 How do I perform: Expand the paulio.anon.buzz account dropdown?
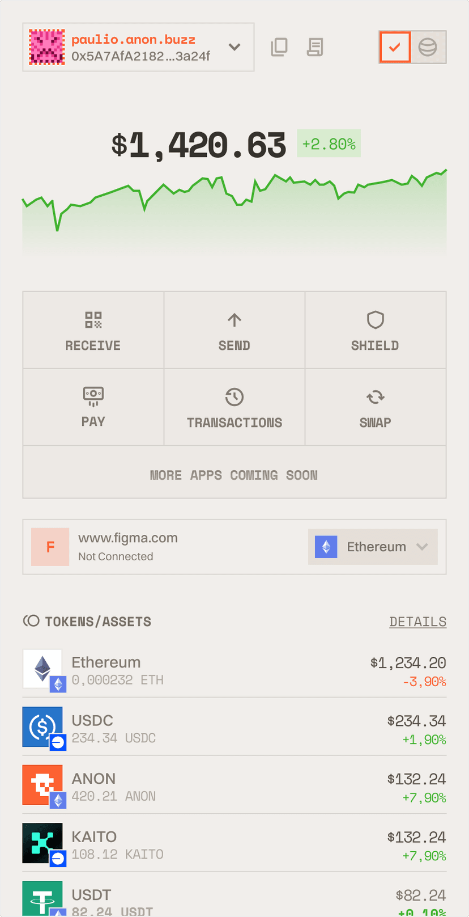click(x=234, y=47)
